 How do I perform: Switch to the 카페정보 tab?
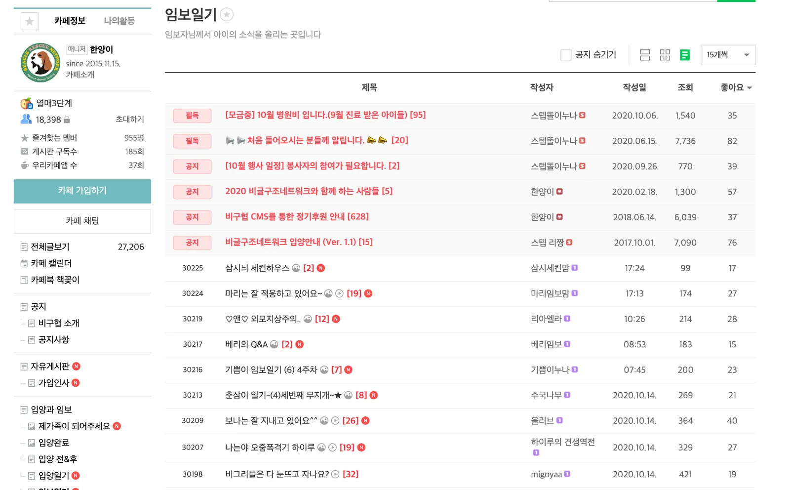[70, 21]
